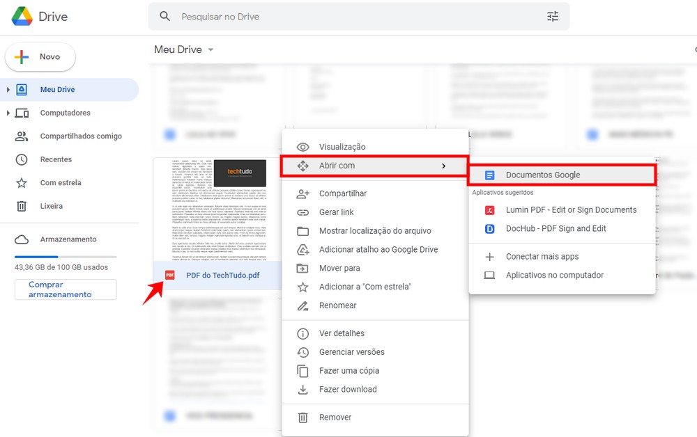Screen dimensions: 697x437
Task: Click the Abrir com move-arrows icon
Action: click(x=302, y=166)
